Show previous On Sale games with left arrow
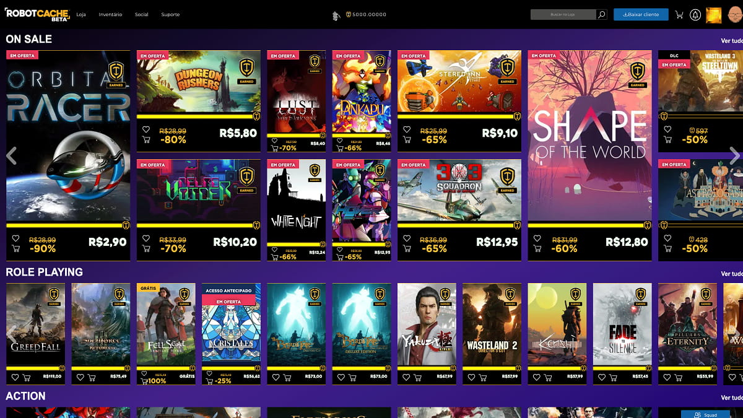Screen dimensions: 743x418 [x=11, y=155]
